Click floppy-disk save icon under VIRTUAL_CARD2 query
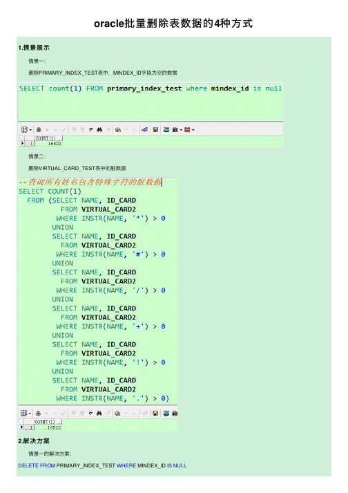 (x=155, y=413)
